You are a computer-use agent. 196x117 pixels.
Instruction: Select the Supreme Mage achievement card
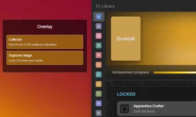tap(45, 58)
